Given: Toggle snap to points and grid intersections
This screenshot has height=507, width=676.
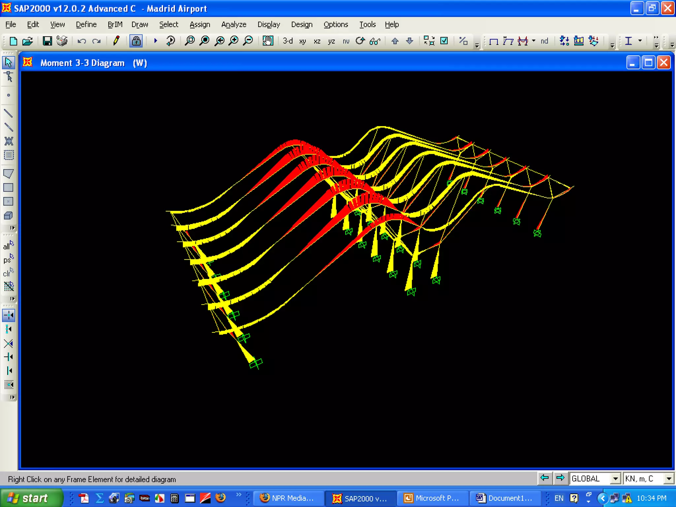Looking at the screenshot, I should [x=9, y=315].
